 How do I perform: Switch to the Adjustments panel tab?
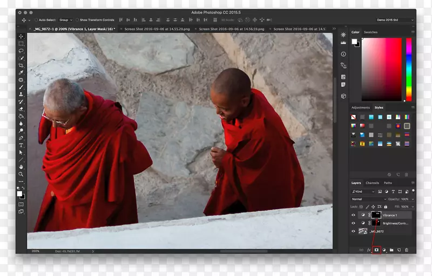click(x=360, y=107)
